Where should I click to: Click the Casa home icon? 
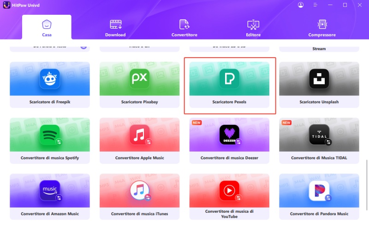click(x=47, y=24)
